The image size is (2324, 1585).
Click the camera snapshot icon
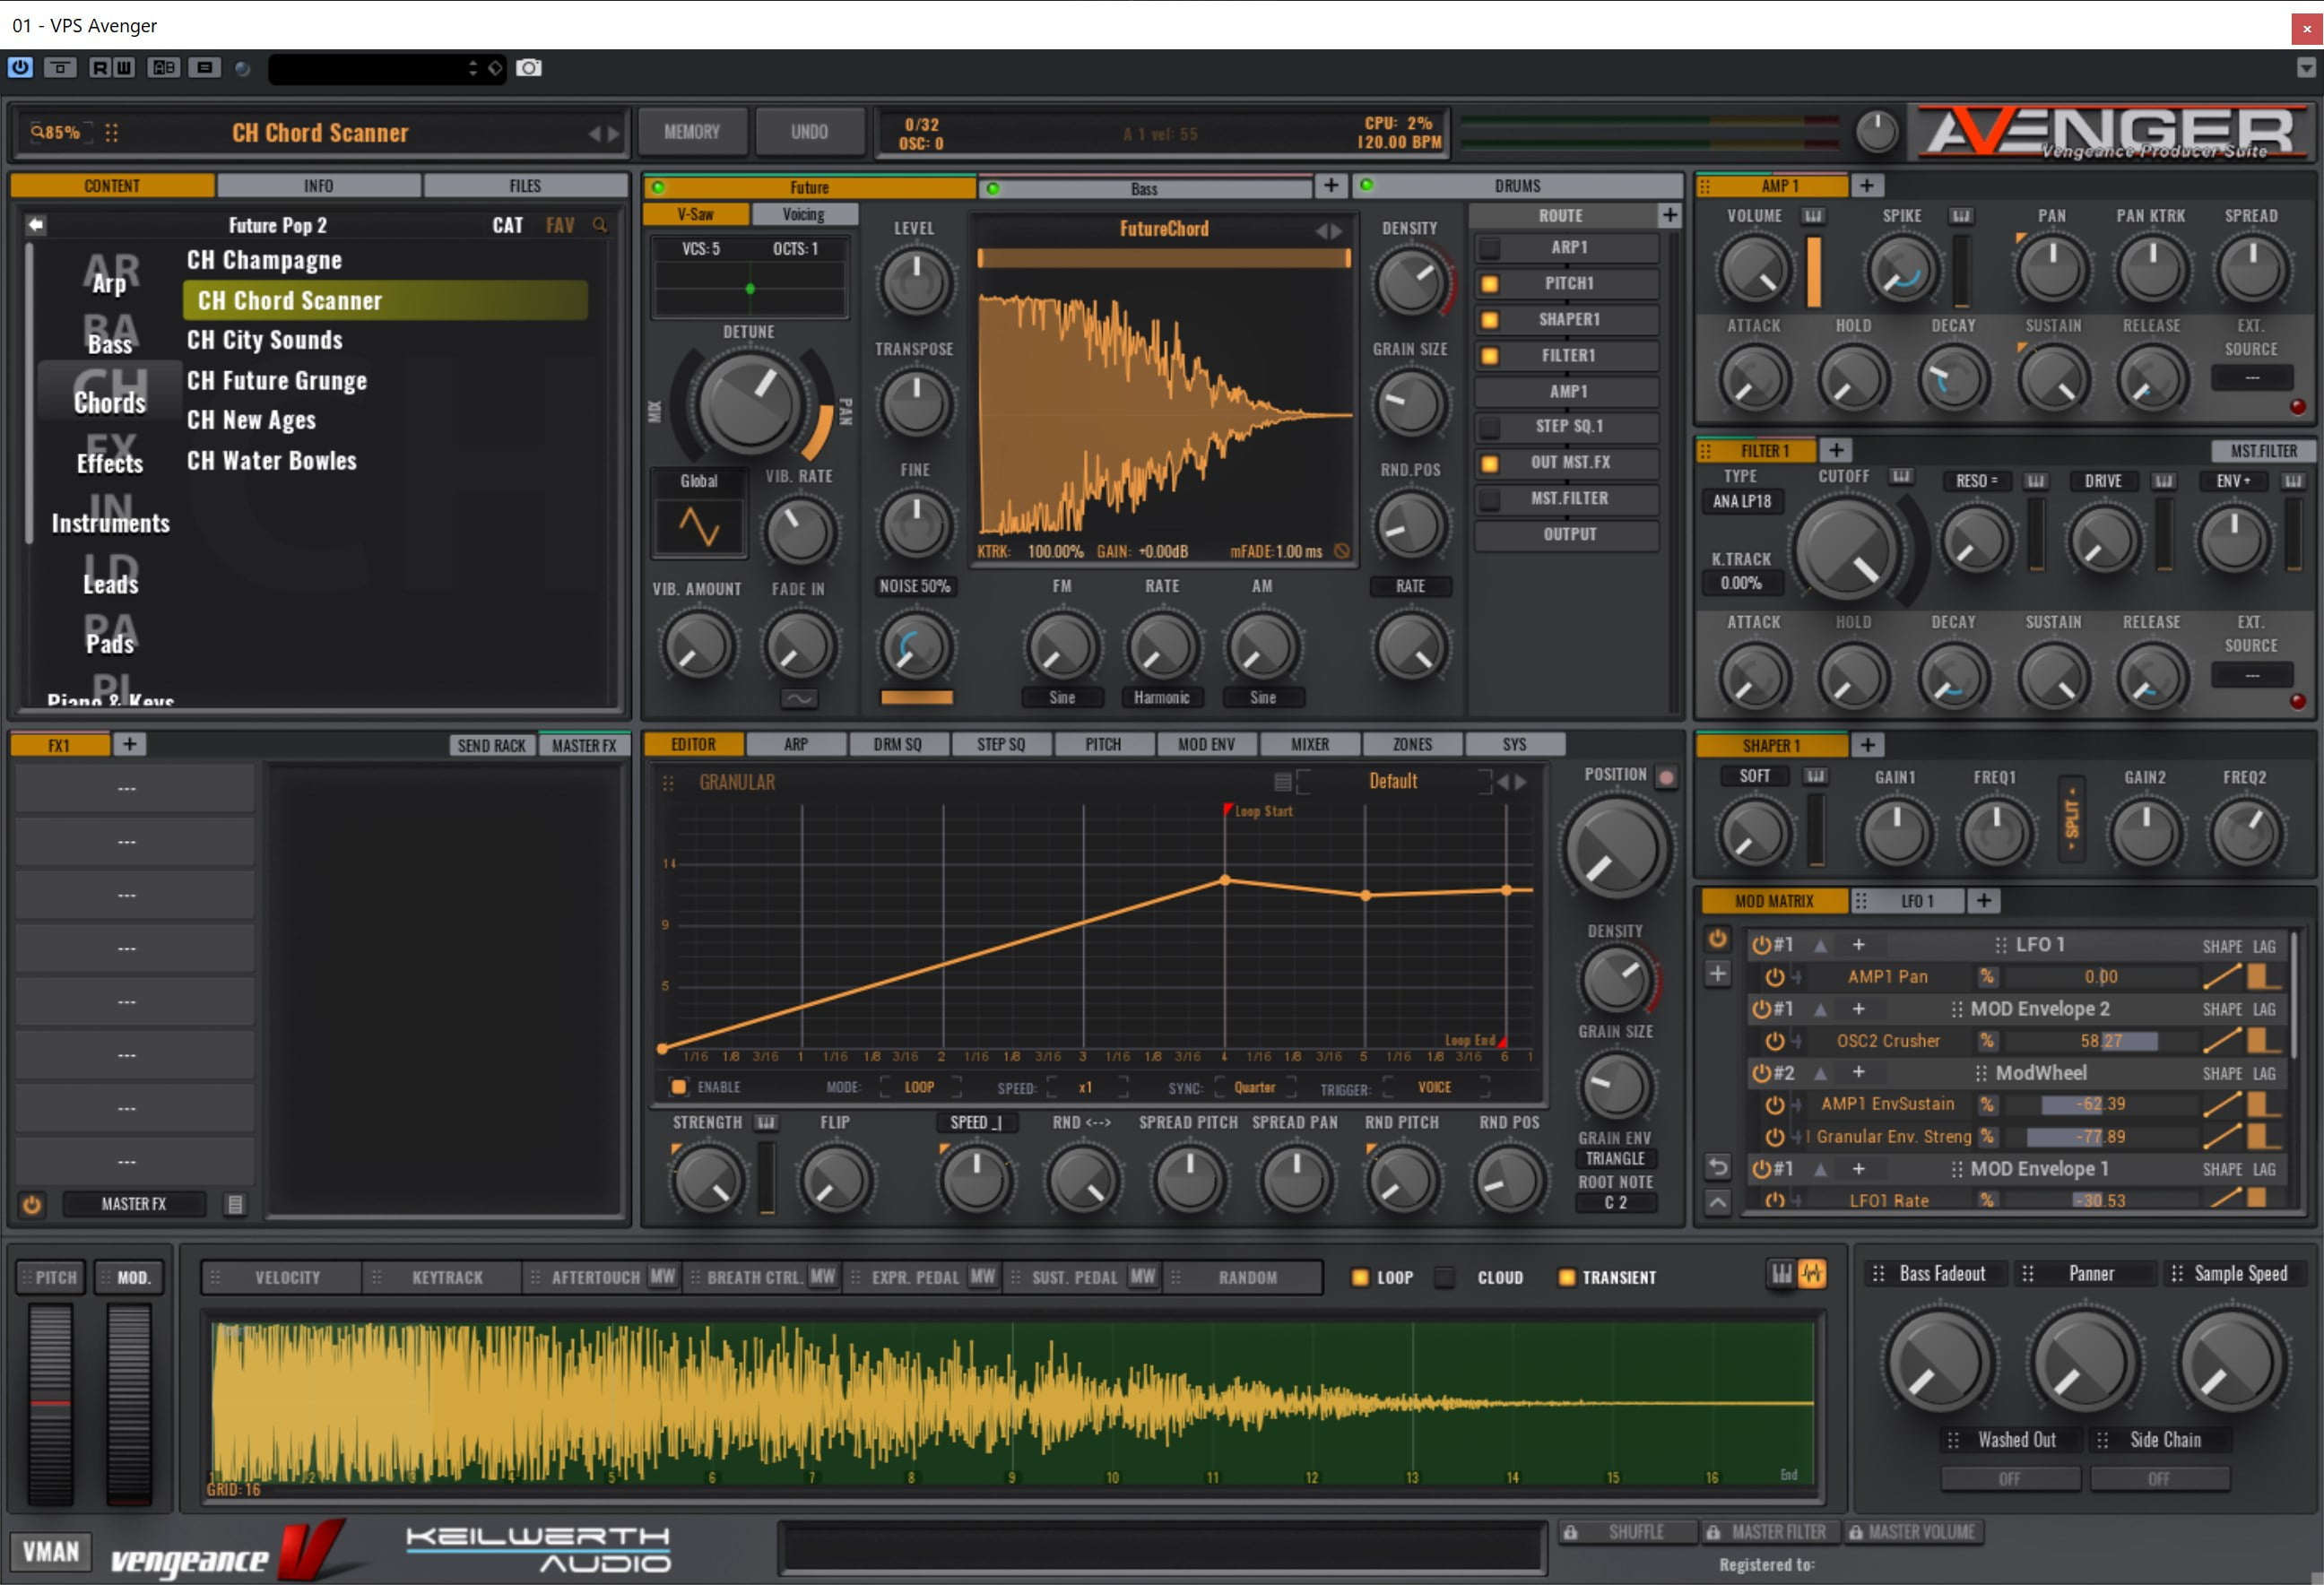529,68
